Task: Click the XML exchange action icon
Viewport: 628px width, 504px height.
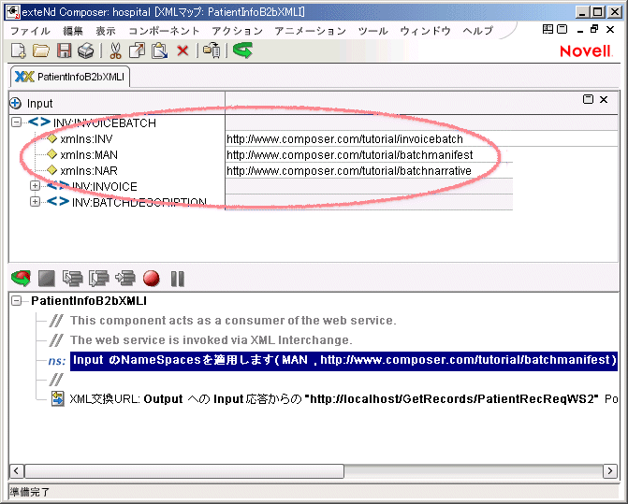Action: click(58, 398)
